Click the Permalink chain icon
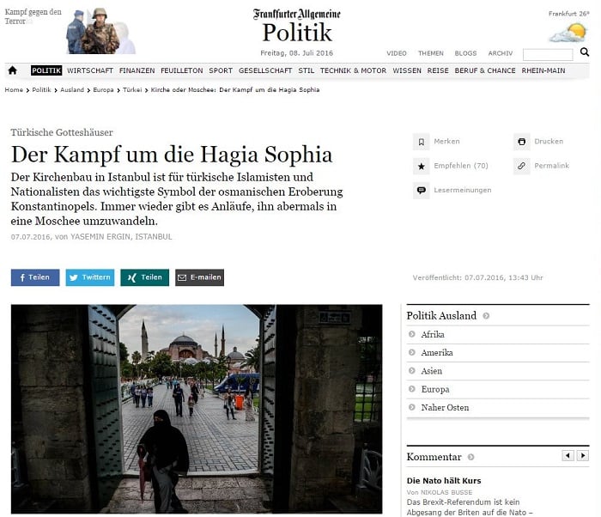This screenshot has height=517, width=601. 521,166
